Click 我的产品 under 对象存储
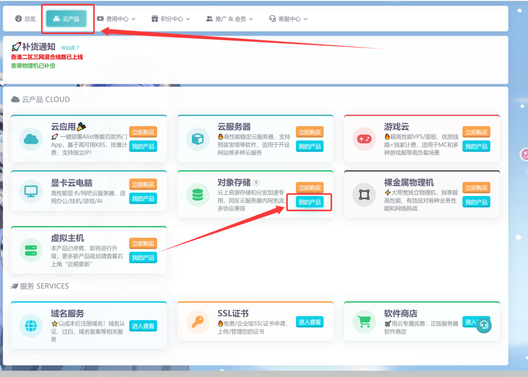 (309, 202)
